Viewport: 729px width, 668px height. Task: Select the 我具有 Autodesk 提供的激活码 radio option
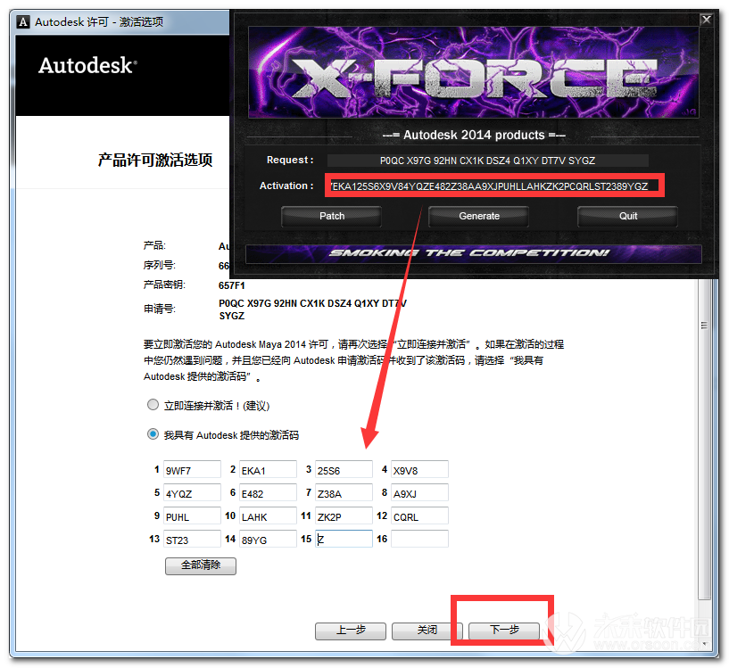[x=153, y=434]
